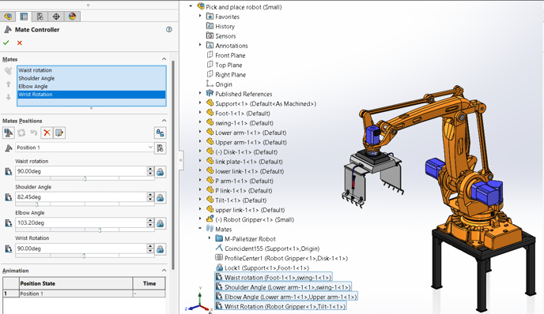The image size is (544, 314).
Task: Click Reset Position undo icon
Action: [34, 133]
